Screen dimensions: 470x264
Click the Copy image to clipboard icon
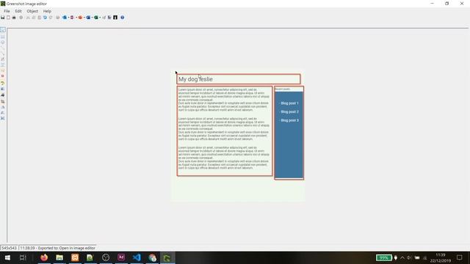coord(8,18)
